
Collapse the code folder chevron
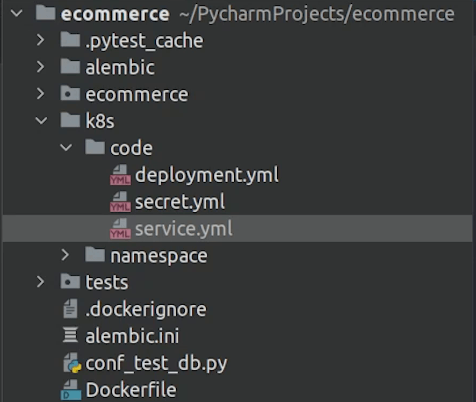66,148
